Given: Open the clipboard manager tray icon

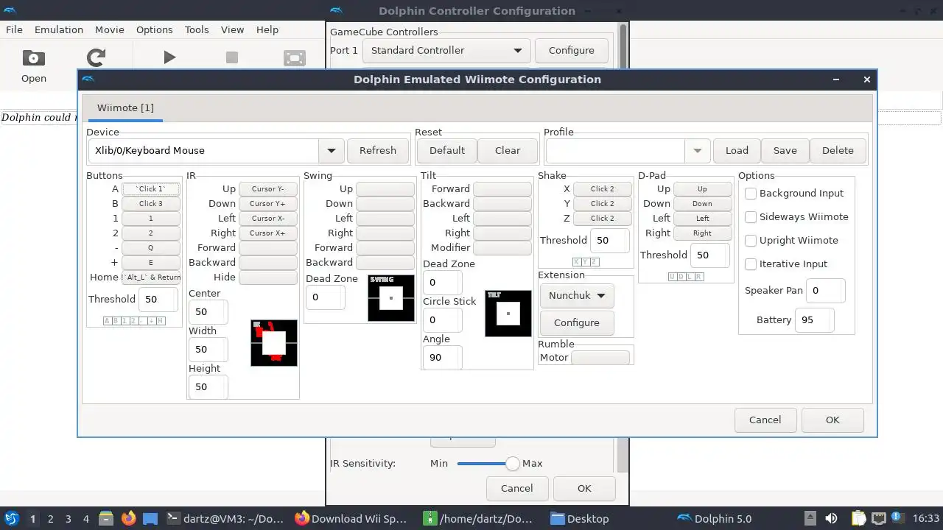Looking at the screenshot, I should tap(858, 518).
